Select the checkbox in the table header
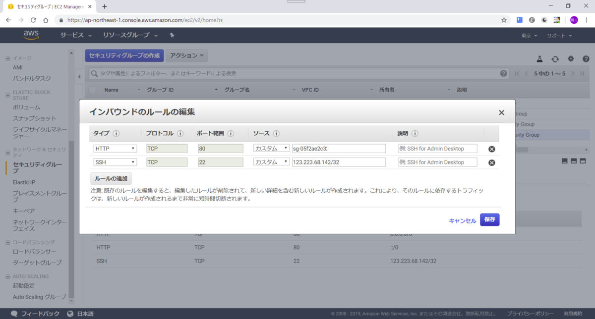595x319 pixels. (93, 89)
